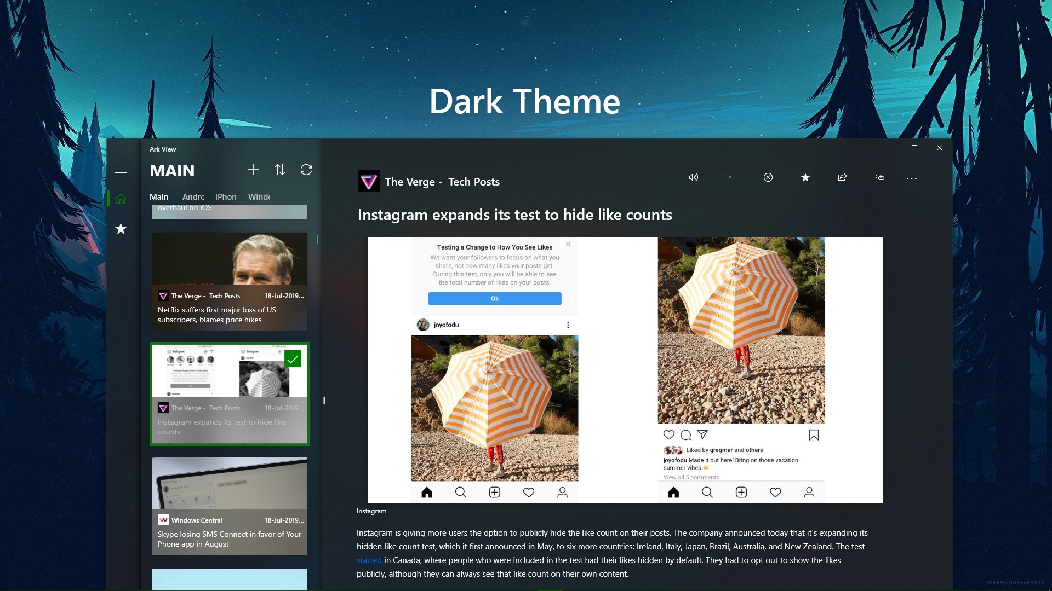Switch to the iPhone feed tab
The width and height of the screenshot is (1052, 591).
tap(226, 196)
